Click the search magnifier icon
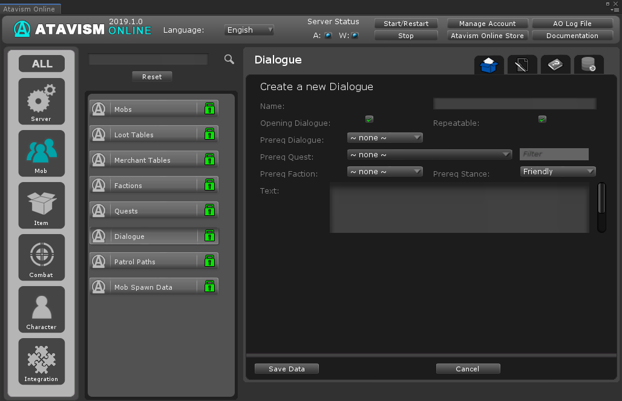The height and width of the screenshot is (401, 622). tap(229, 59)
